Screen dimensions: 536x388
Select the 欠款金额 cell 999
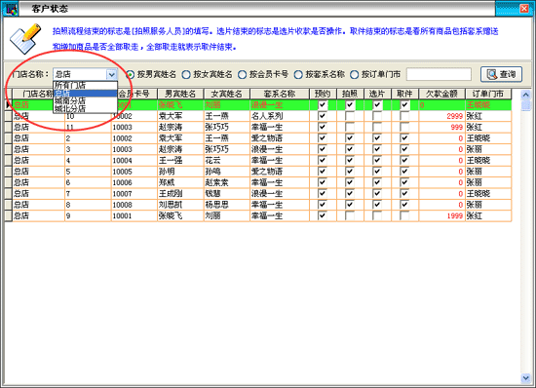tap(442, 127)
